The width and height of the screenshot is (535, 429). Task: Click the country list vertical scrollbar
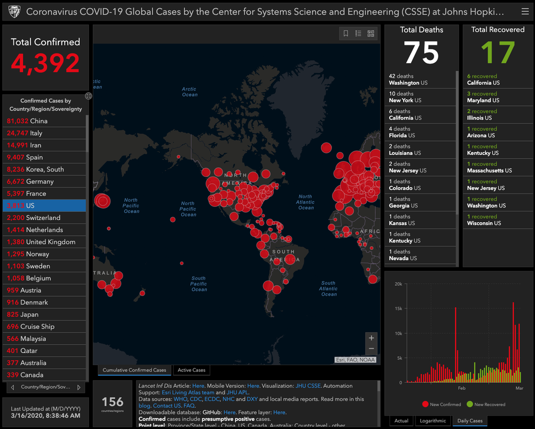click(87, 133)
